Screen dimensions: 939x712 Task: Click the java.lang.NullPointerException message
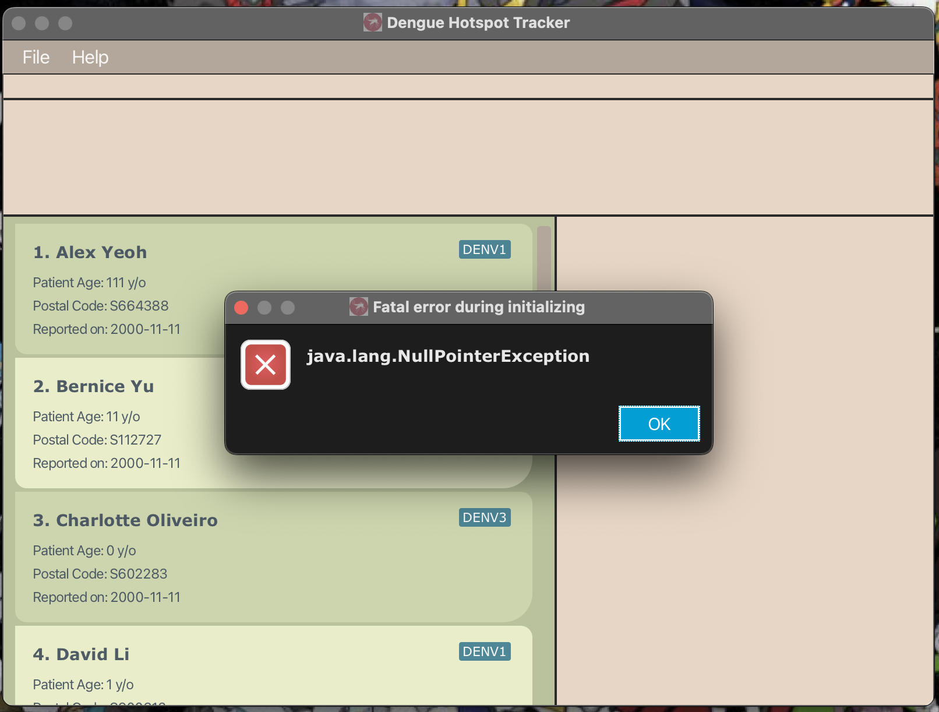(448, 356)
